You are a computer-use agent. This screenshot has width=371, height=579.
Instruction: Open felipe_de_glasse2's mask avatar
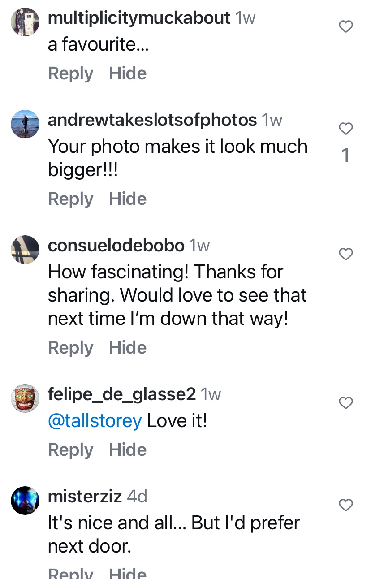25,398
